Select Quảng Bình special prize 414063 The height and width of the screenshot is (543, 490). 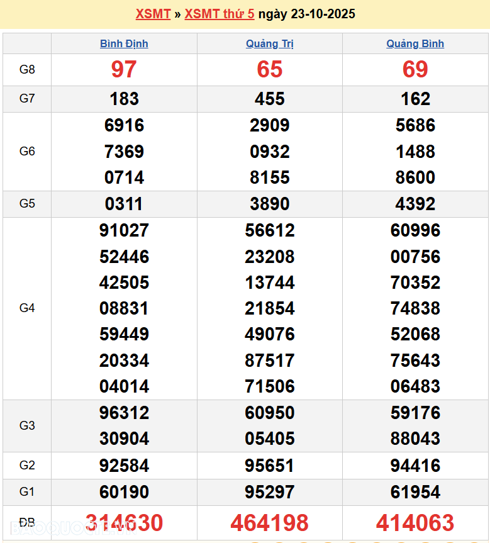415,522
